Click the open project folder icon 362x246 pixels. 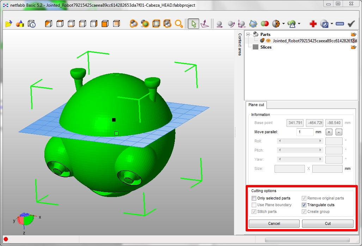[9, 24]
